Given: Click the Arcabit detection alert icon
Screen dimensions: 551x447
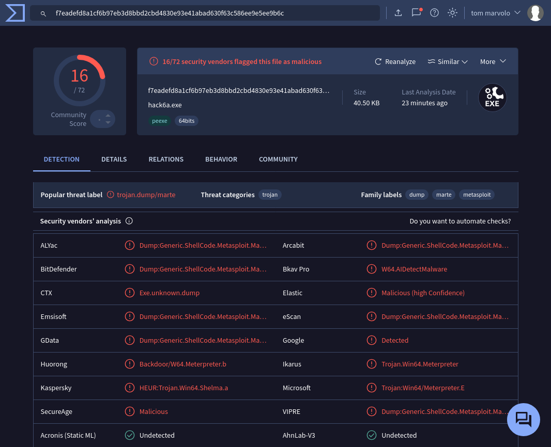Looking at the screenshot, I should coord(372,245).
